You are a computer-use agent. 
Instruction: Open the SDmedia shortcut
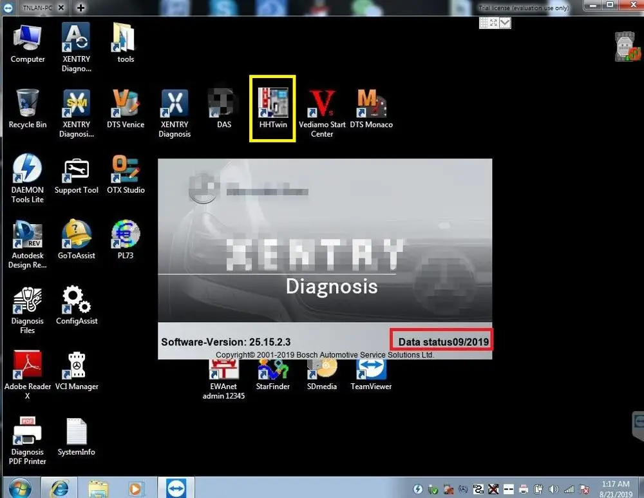point(322,374)
